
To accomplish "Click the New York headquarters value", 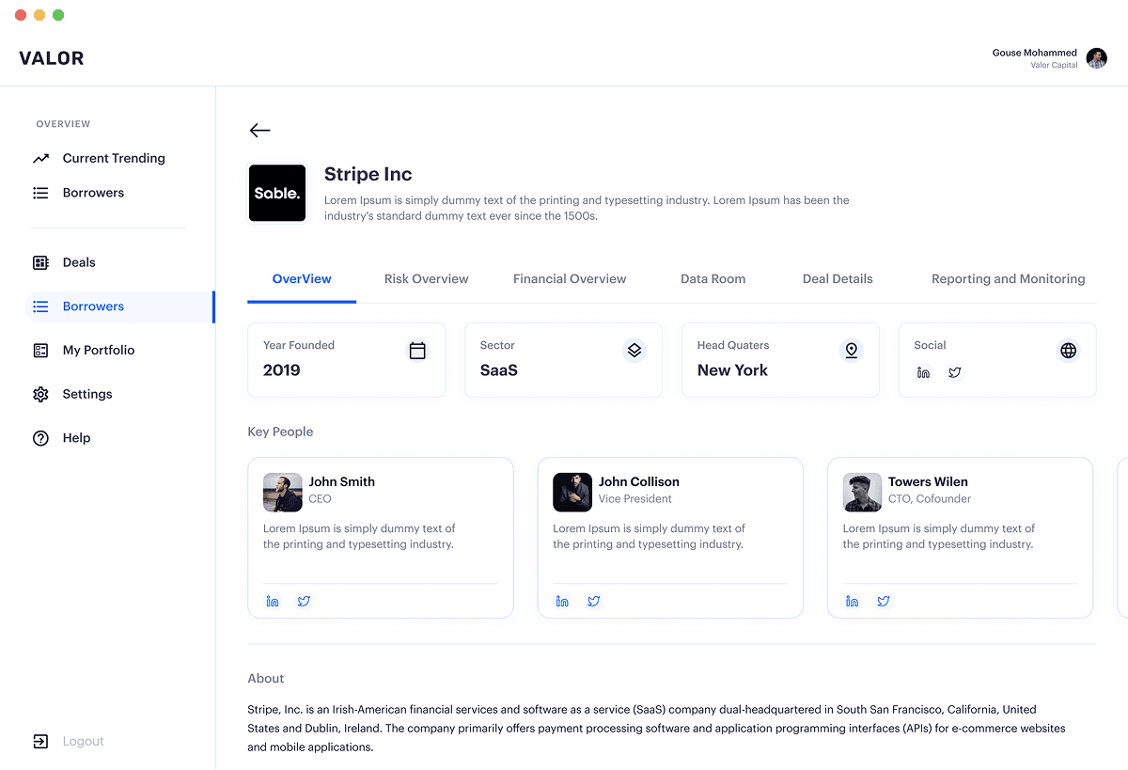I will click(x=732, y=370).
